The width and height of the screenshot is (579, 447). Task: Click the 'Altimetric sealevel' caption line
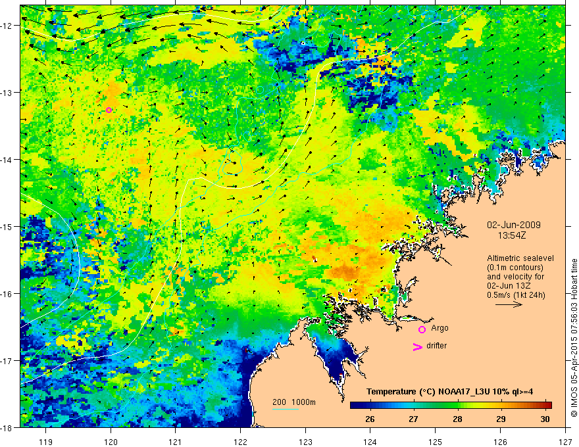tap(520, 258)
